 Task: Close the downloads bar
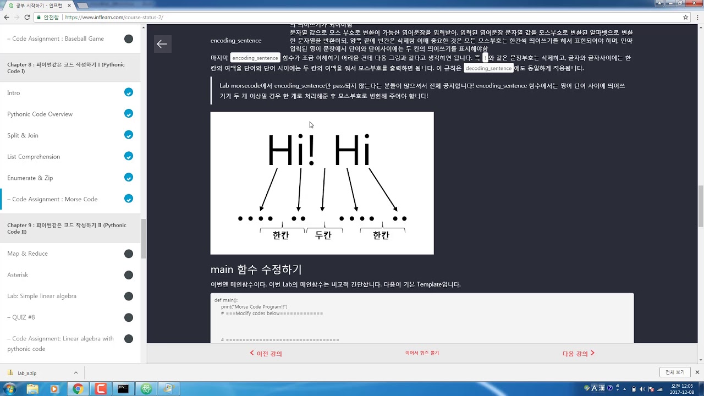click(697, 372)
